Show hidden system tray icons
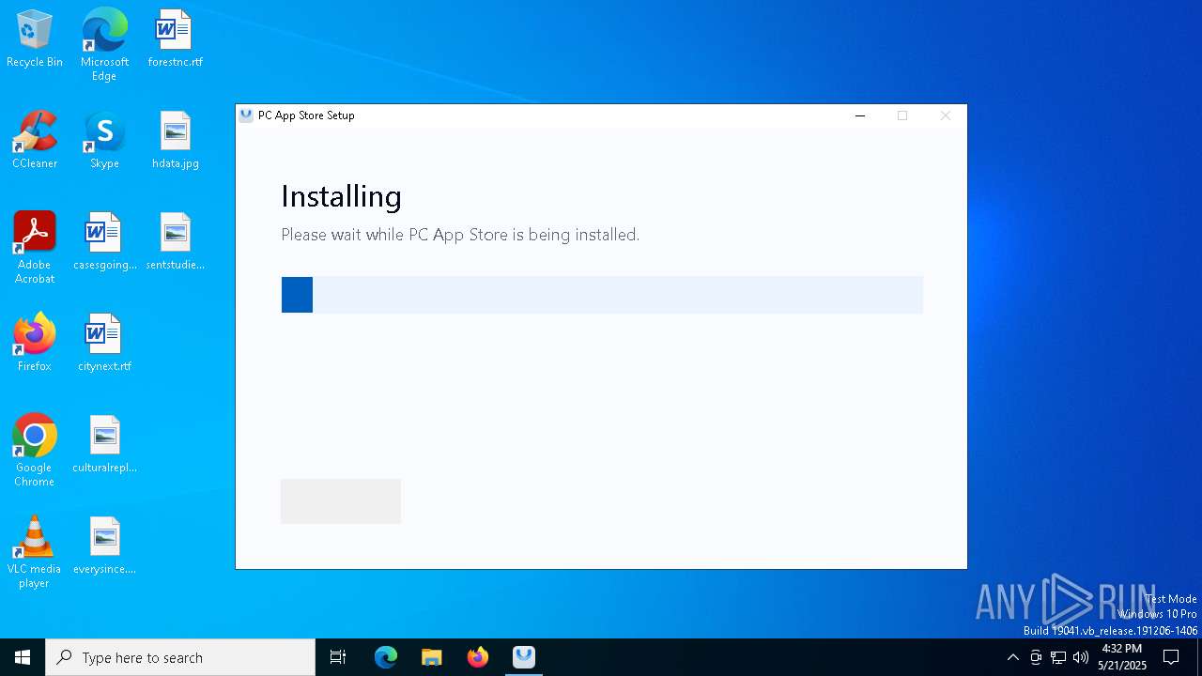This screenshot has width=1202, height=676. 1012,657
